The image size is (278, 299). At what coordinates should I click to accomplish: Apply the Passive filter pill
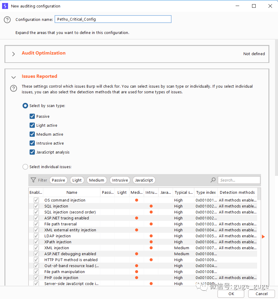58,180
